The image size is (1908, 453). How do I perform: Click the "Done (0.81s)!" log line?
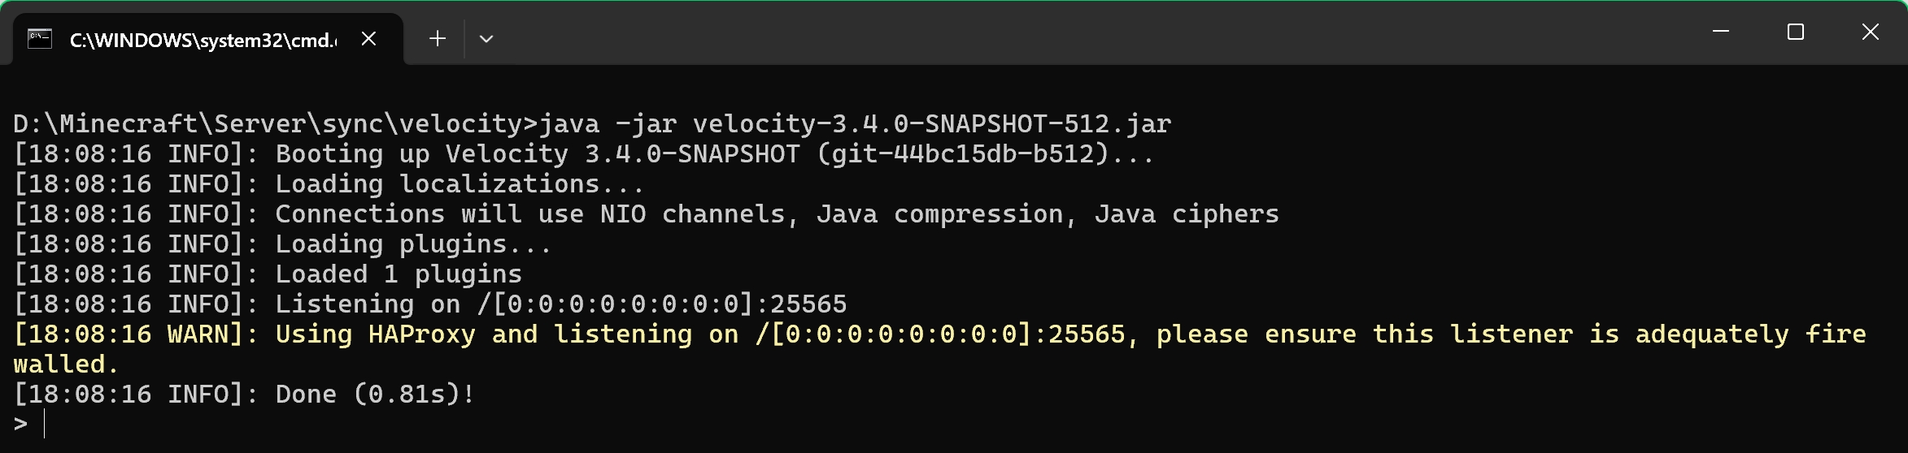pos(245,395)
